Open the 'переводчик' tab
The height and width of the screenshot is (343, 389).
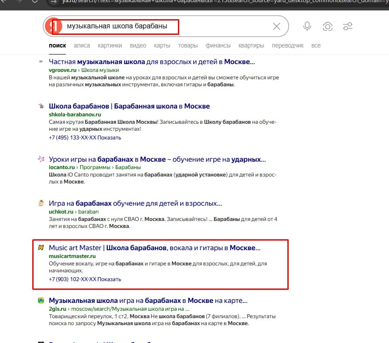pyautogui.click(x=288, y=46)
